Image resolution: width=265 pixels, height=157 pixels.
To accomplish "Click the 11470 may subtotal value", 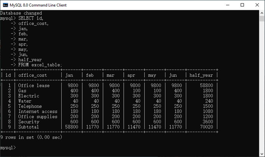I will click(x=155, y=127).
